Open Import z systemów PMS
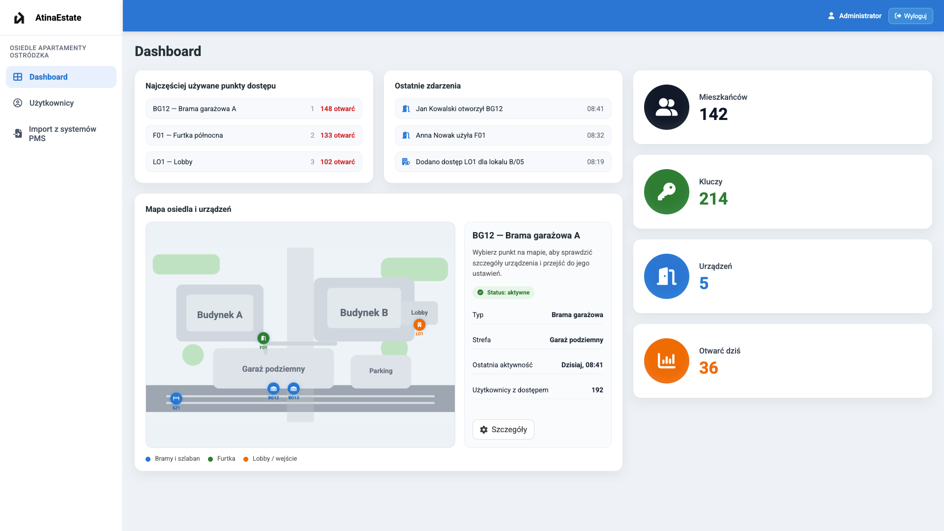944x531 pixels. tap(62, 134)
